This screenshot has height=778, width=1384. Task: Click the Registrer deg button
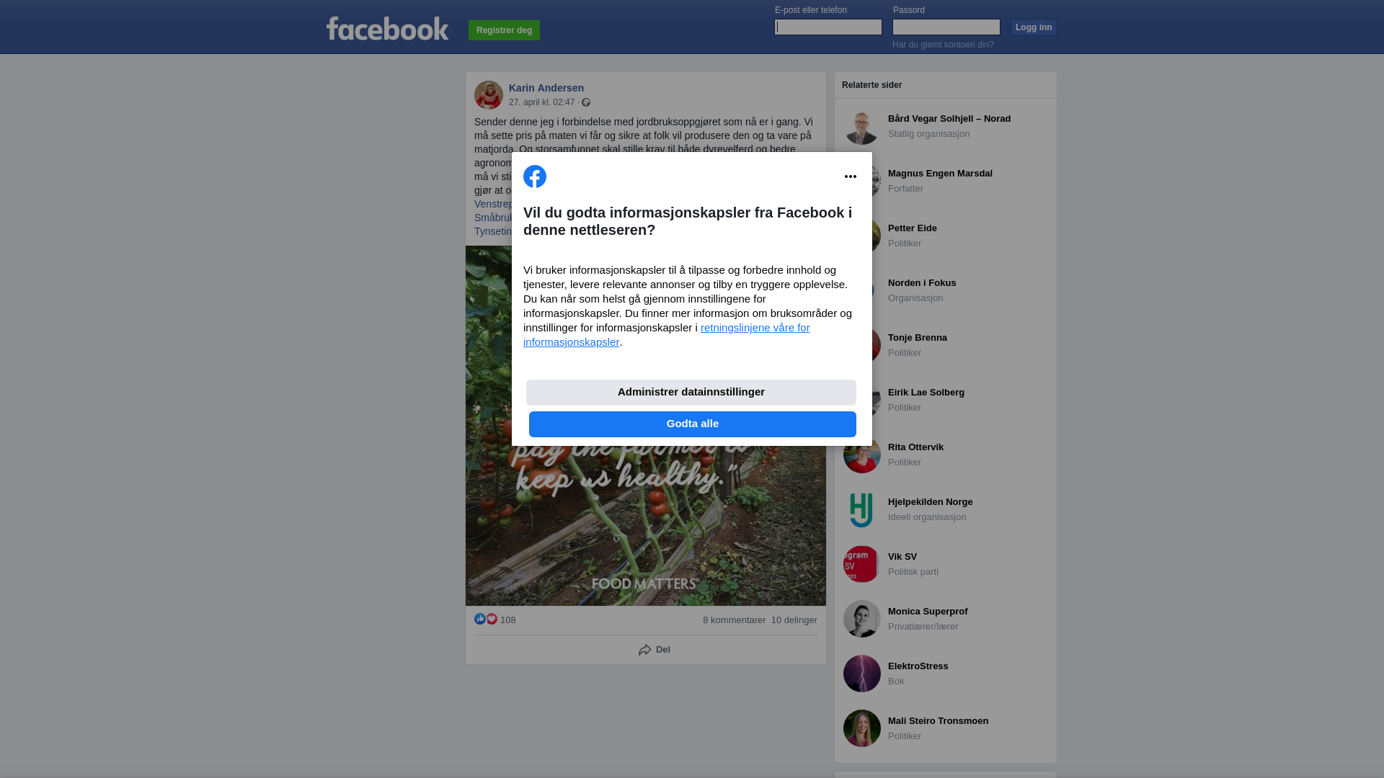pyautogui.click(x=504, y=30)
